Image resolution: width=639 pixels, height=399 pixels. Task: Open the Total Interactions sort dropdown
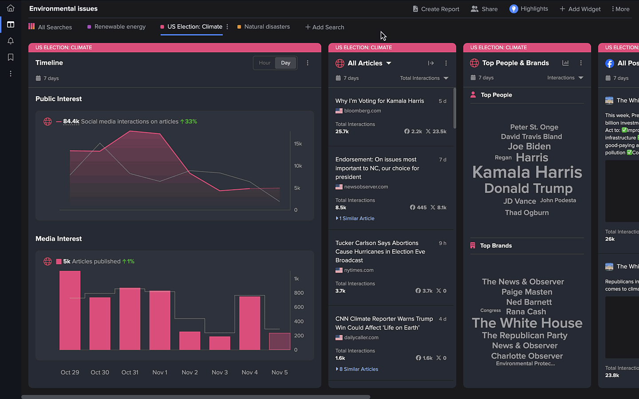click(424, 78)
